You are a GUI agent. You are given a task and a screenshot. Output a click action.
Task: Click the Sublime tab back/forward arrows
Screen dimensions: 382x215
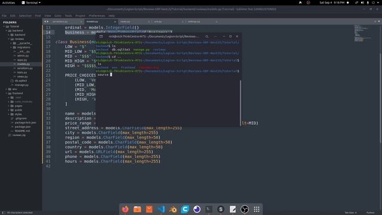pos(46,21)
